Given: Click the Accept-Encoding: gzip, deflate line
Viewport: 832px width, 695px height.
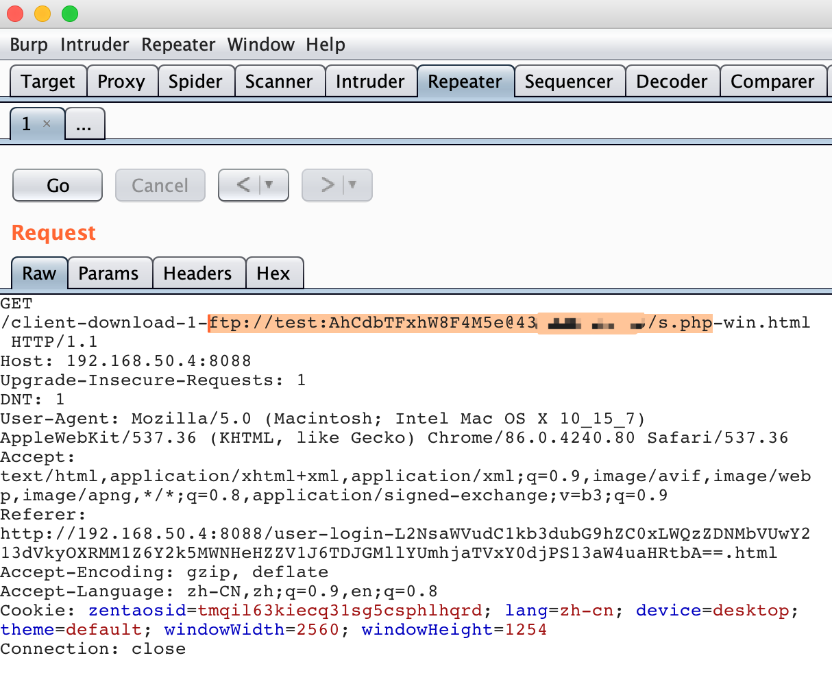Looking at the screenshot, I should point(164,572).
